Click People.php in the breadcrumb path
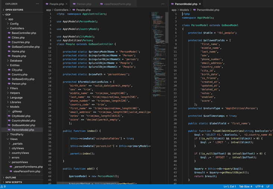This screenshot has width=273, height=189. coord(83,10)
